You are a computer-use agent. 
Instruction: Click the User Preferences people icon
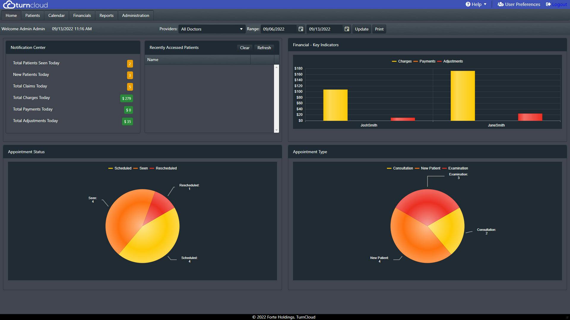pos(501,4)
